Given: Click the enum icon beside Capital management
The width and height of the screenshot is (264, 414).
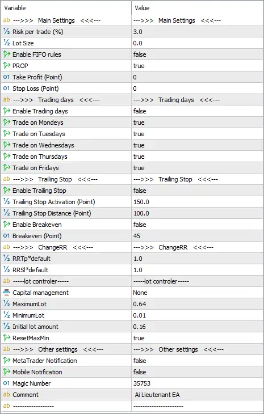Looking at the screenshot, I should (x=6, y=293).
